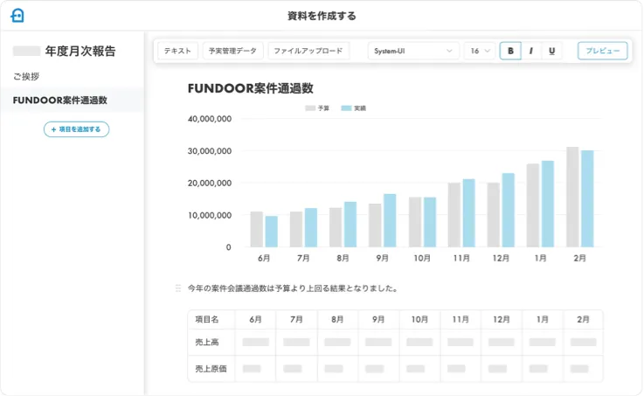Click the 売上高 cell under 6月

click(255, 342)
